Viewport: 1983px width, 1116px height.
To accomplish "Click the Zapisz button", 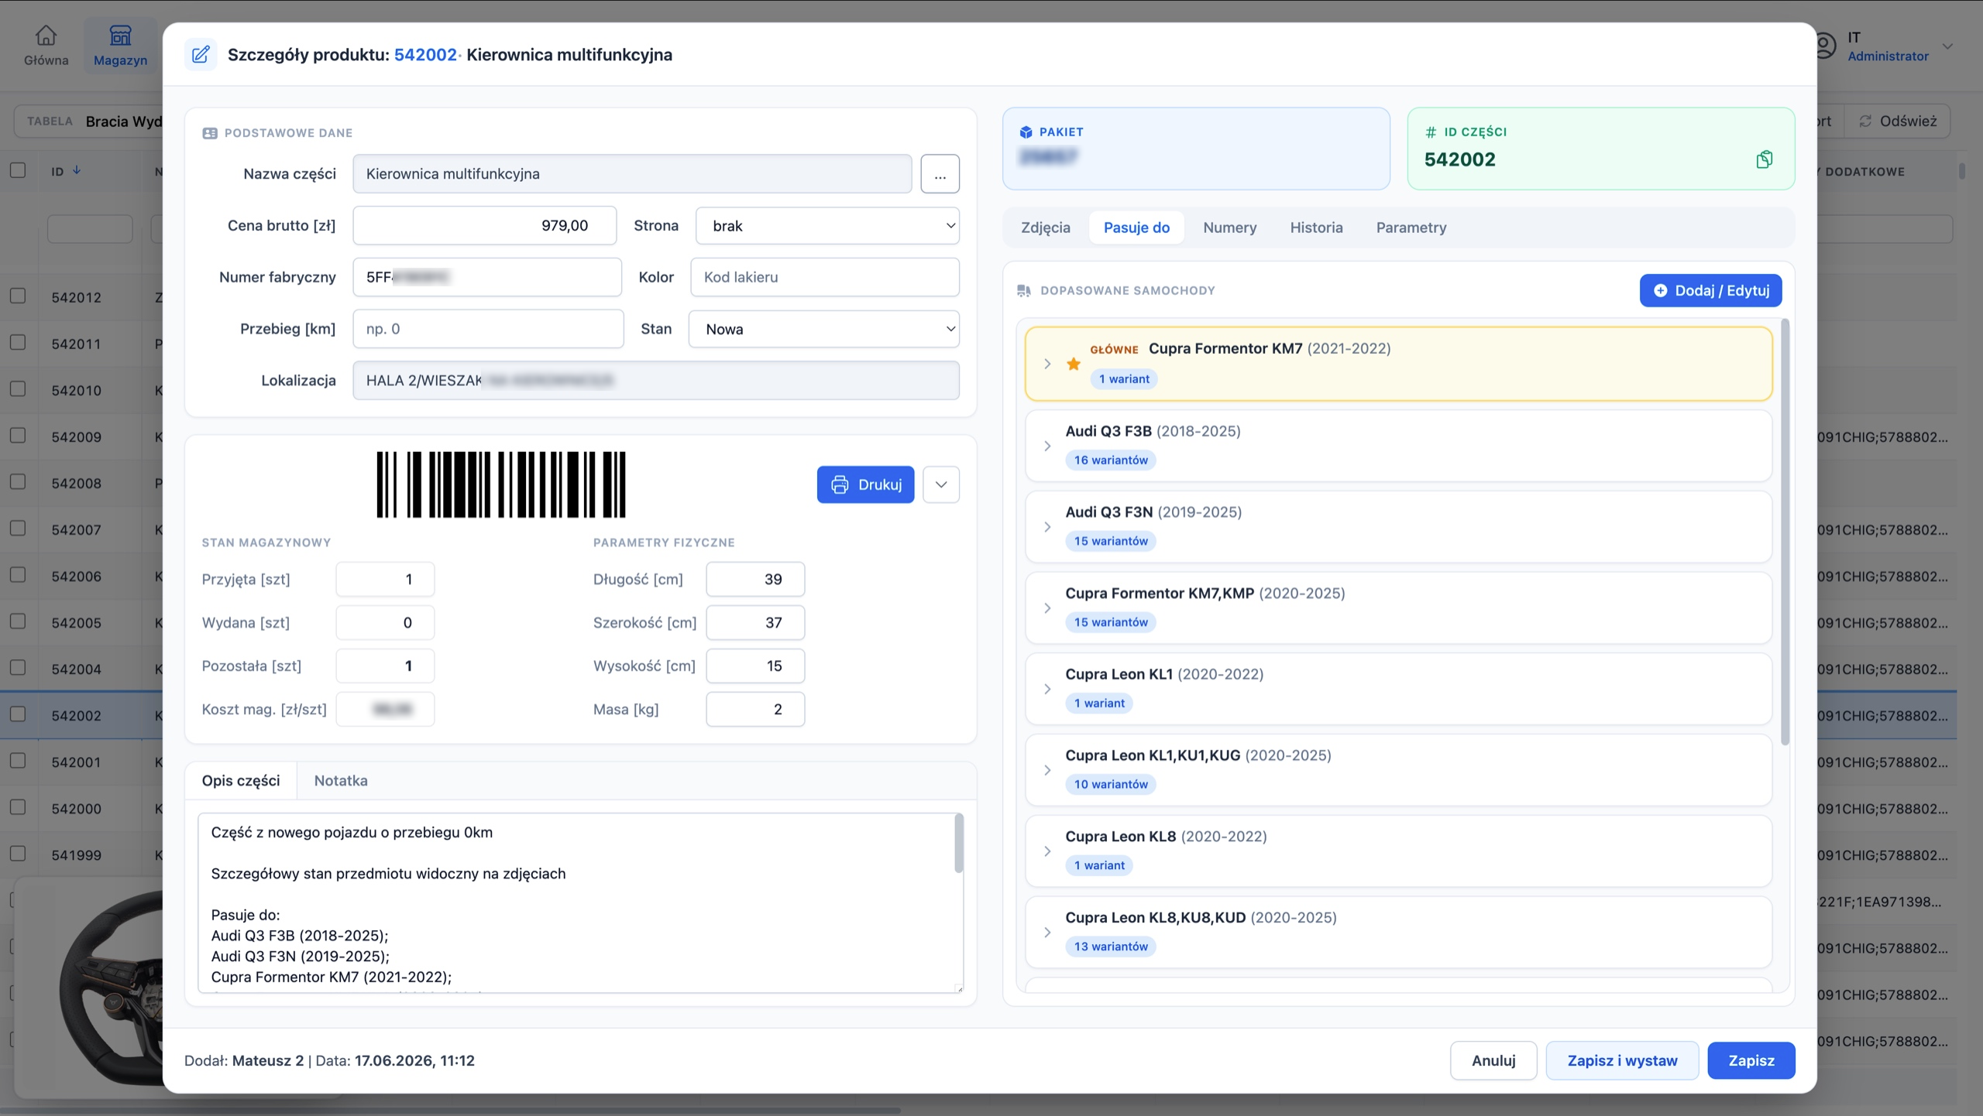I will coord(1751,1060).
